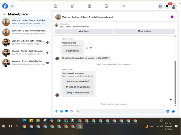Record a voice clip with microphone icon
181x135 pixels.
(56, 111)
